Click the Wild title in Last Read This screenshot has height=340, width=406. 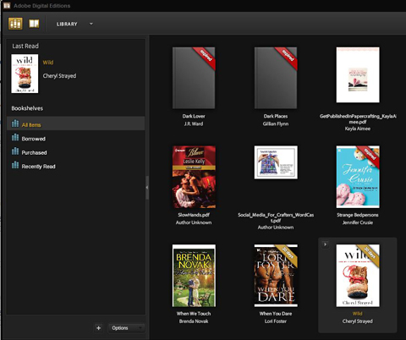(48, 63)
